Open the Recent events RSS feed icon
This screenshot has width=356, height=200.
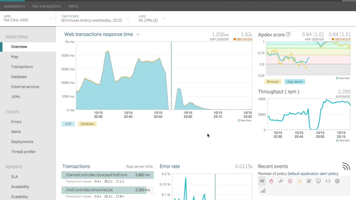(x=346, y=166)
